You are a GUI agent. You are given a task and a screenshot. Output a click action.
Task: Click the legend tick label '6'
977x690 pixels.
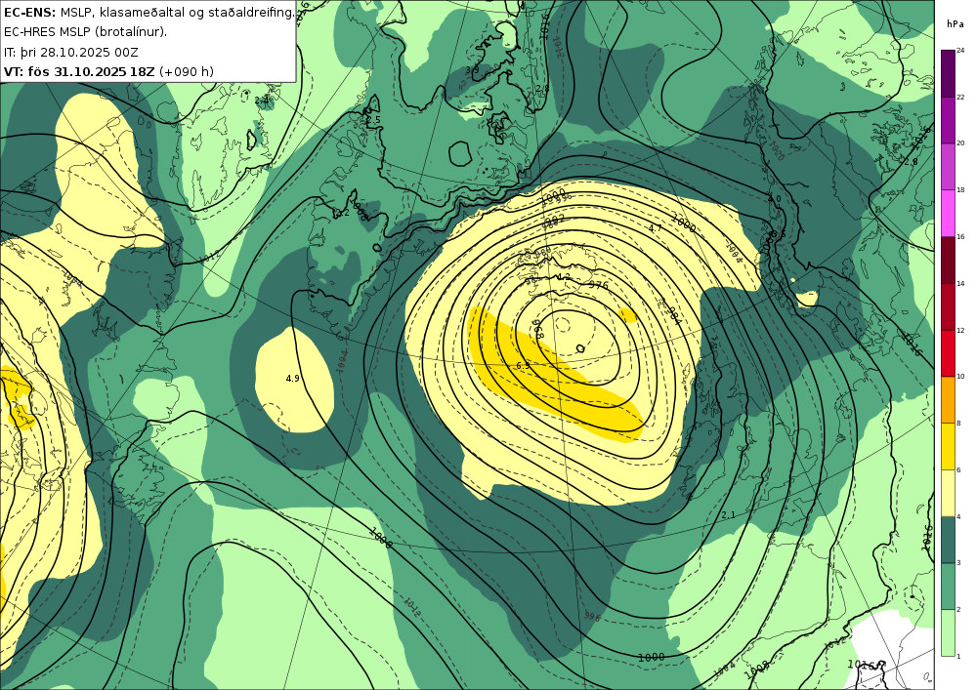958,469
